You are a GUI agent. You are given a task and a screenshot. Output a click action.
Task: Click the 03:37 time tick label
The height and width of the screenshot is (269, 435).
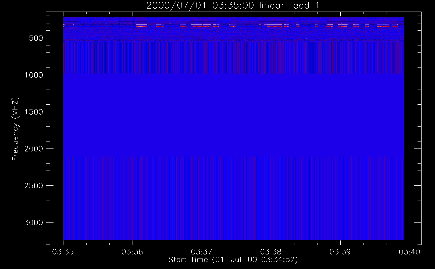pyautogui.click(x=202, y=252)
